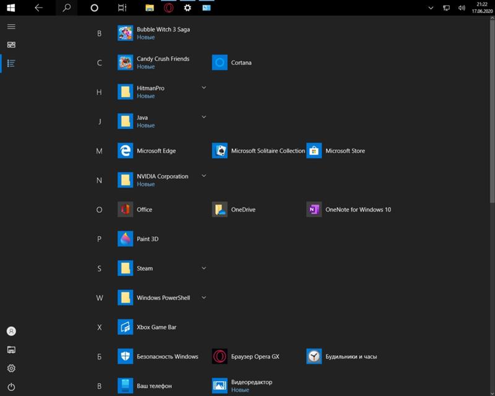Image resolution: width=495 pixels, height=396 pixels.
Task: Launch the Office app icon
Action: (126, 209)
